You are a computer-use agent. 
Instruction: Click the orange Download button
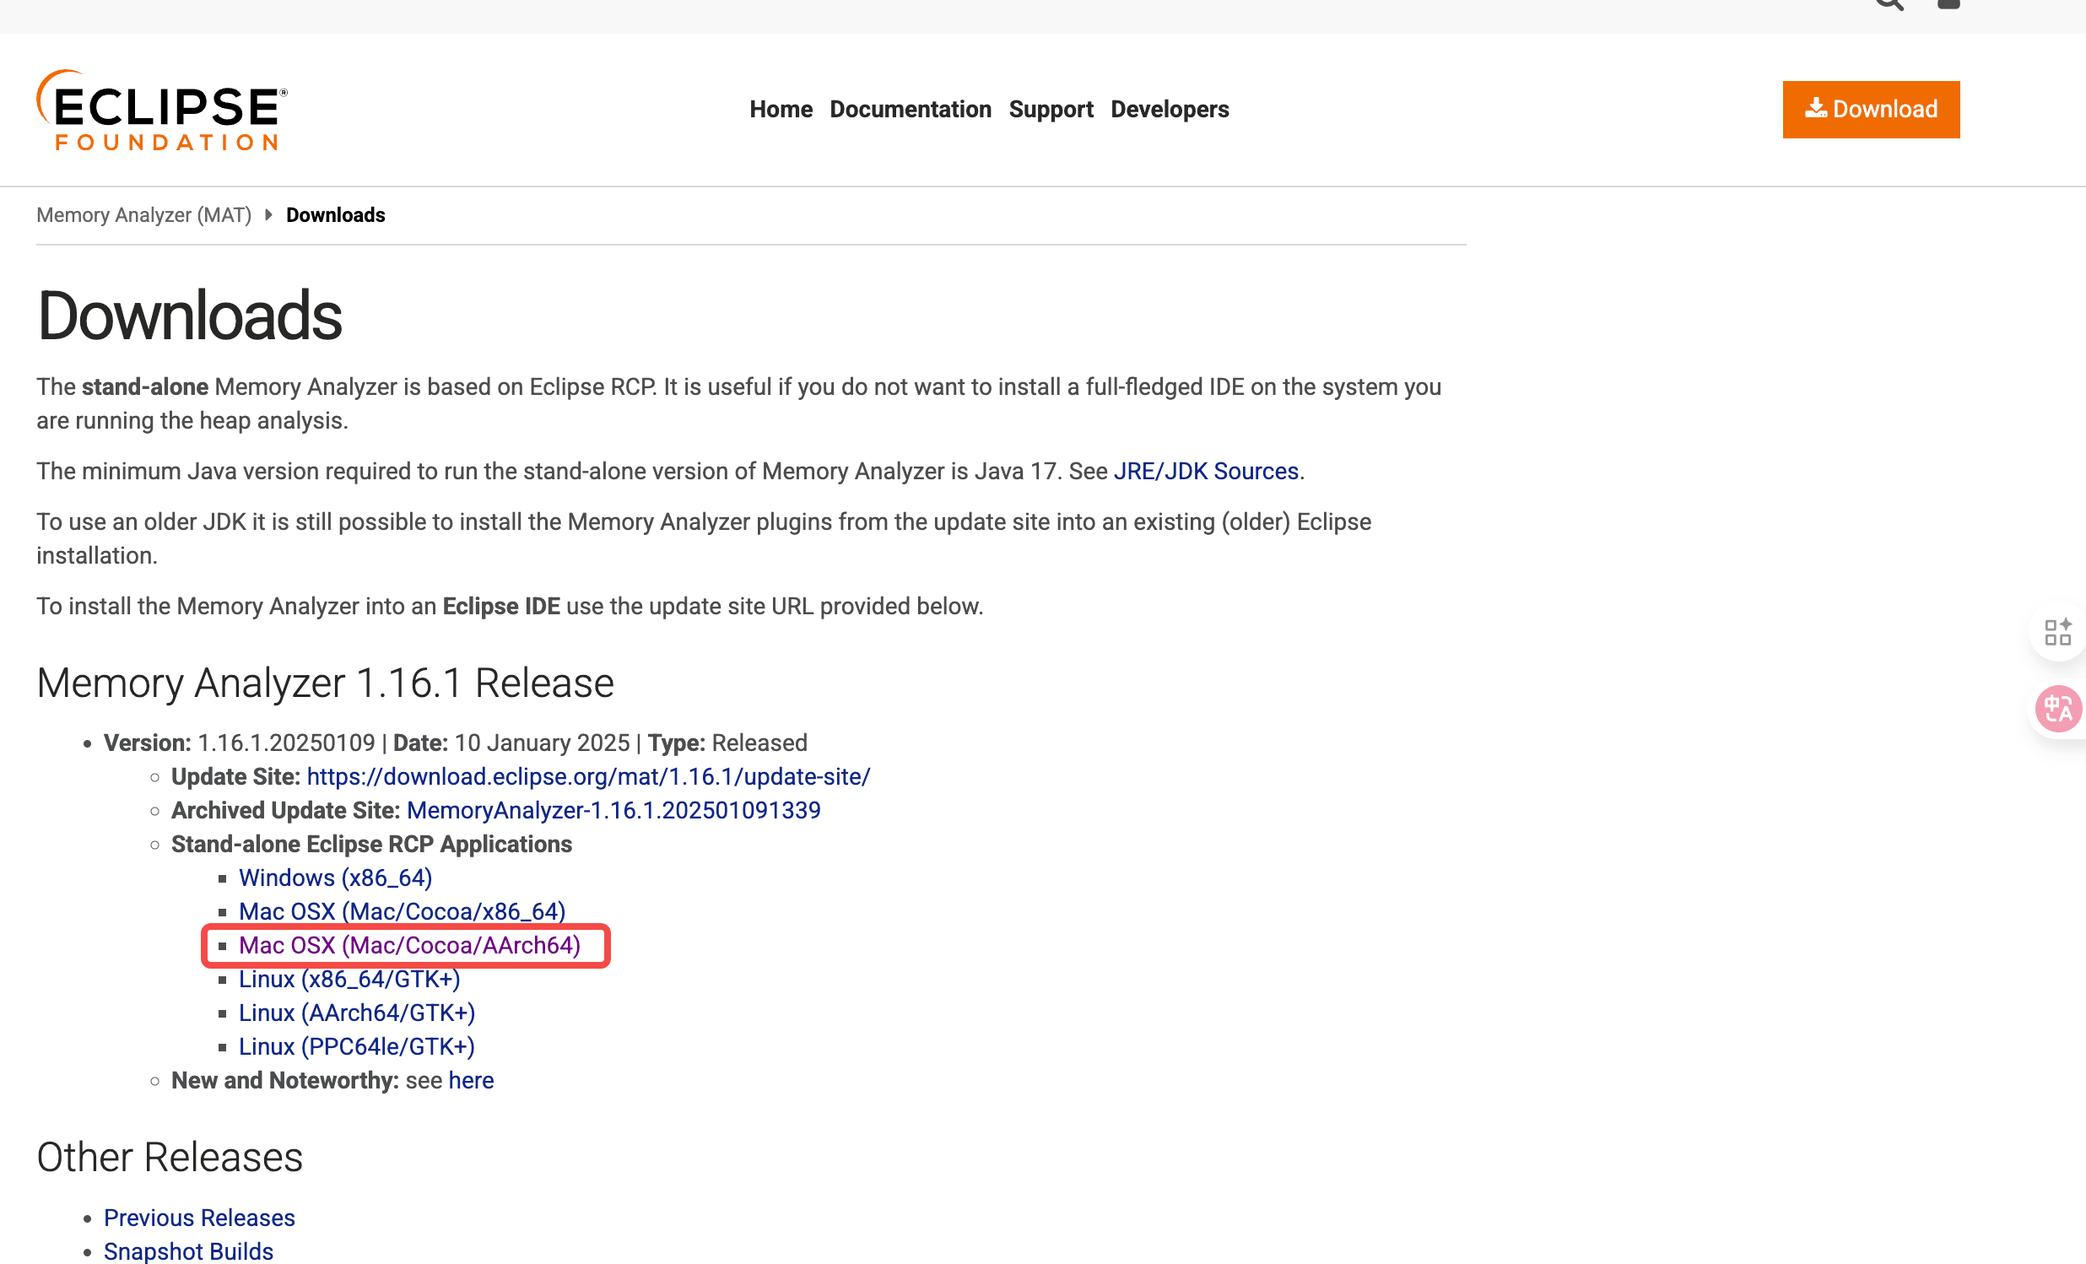click(x=1871, y=109)
